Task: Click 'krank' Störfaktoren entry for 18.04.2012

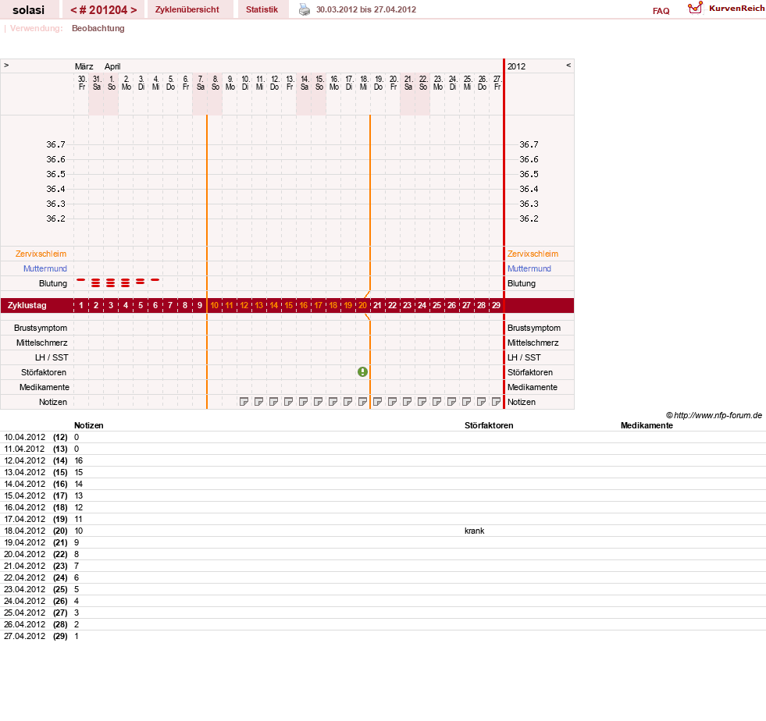Action: [x=474, y=531]
